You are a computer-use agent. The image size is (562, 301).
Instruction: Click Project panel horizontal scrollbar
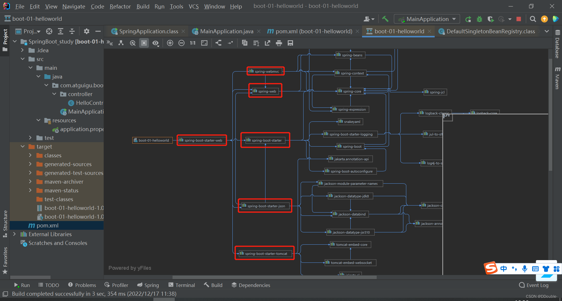[30, 277]
